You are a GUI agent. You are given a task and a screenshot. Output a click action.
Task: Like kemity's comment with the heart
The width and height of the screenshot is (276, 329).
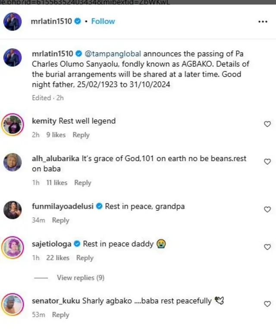(267, 124)
